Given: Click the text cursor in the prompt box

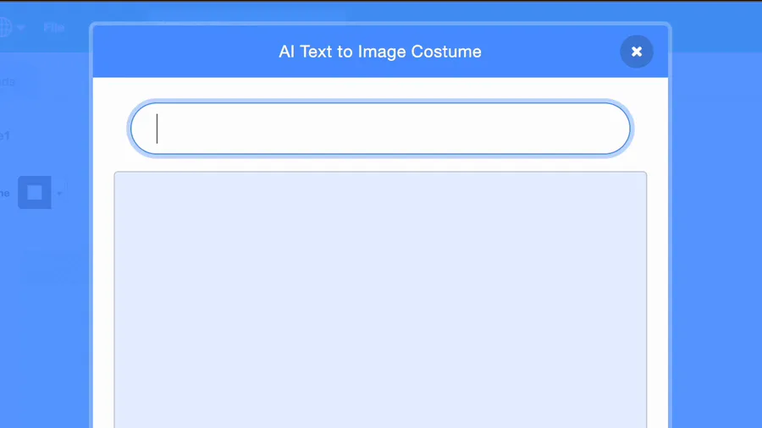Looking at the screenshot, I should (157, 129).
